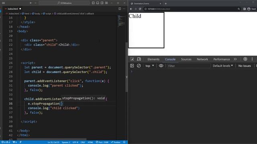Click Prettier status bar item
Viewport: 257px width, 144px height.
point(116,142)
